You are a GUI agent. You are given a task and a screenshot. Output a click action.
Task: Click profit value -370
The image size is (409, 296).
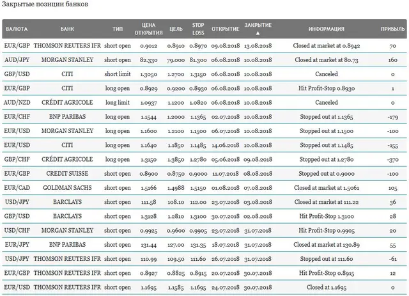pyautogui.click(x=392, y=160)
